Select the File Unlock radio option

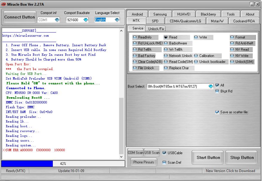(x=146, y=68)
